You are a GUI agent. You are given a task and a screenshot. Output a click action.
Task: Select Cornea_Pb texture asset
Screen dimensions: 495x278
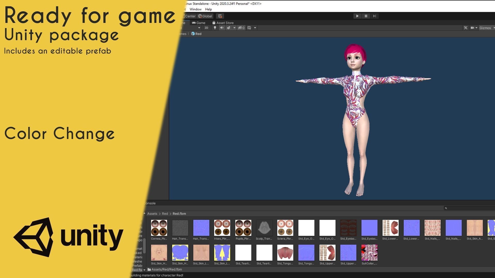coord(159,230)
